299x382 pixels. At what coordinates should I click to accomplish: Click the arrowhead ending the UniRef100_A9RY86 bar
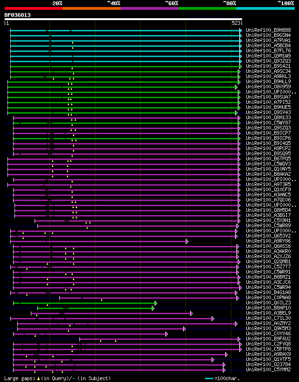(x=187, y=241)
